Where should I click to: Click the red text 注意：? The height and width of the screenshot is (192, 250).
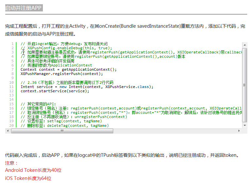click(11, 163)
